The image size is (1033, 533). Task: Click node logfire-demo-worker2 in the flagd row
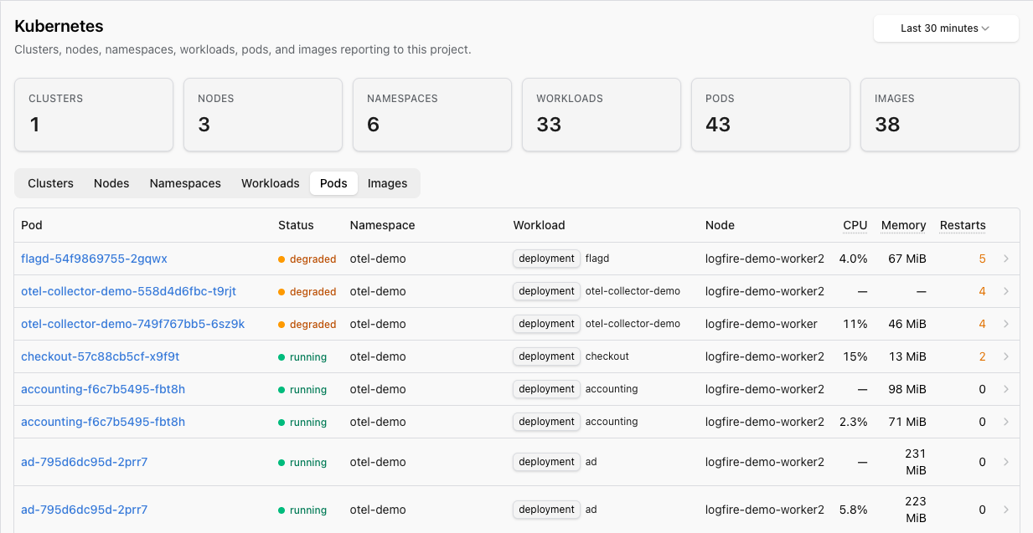[x=765, y=259]
